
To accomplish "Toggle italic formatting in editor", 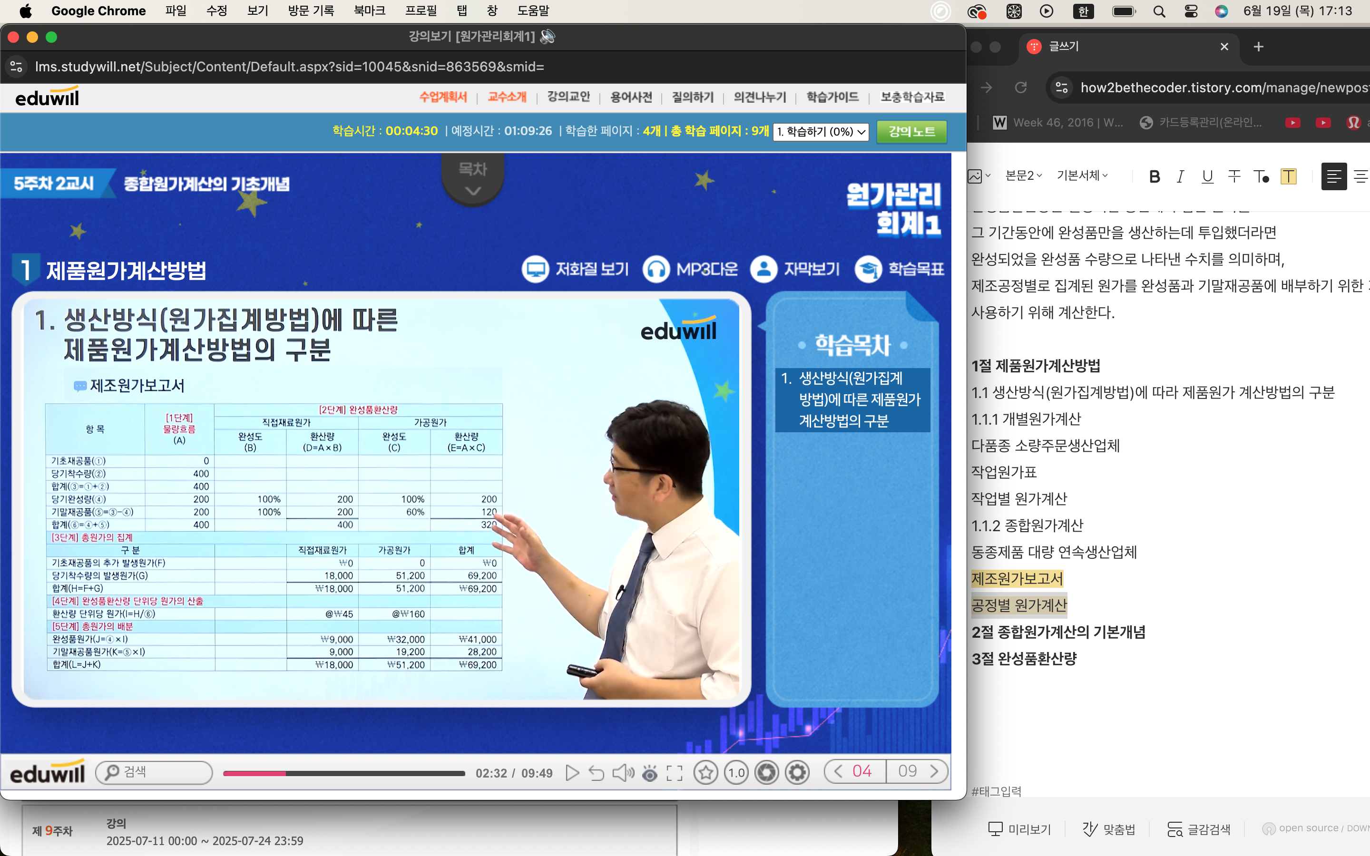I will (1180, 176).
